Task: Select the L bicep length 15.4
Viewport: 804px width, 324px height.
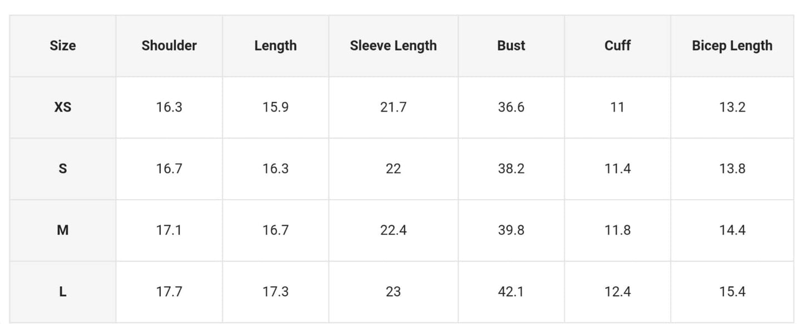Action: (x=732, y=292)
